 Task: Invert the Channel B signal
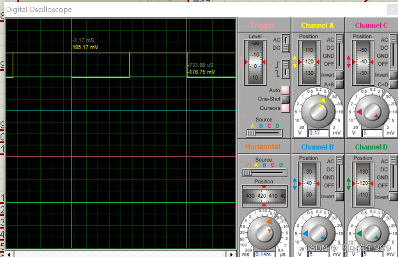click(x=339, y=197)
